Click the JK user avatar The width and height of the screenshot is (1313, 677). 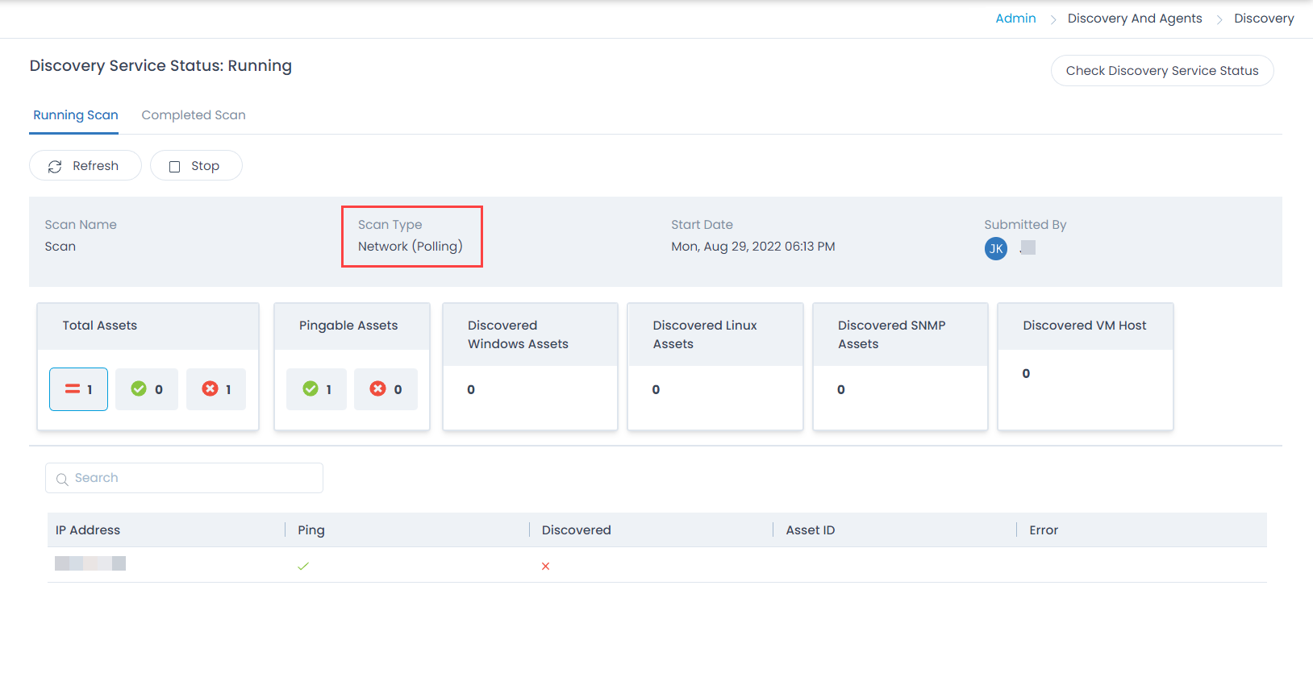tap(996, 248)
